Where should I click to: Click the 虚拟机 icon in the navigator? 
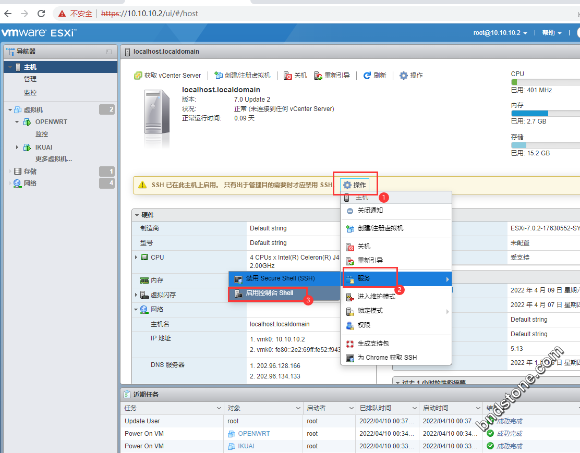[18, 110]
